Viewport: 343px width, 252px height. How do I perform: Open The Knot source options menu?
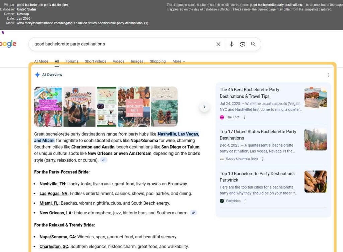244,117
